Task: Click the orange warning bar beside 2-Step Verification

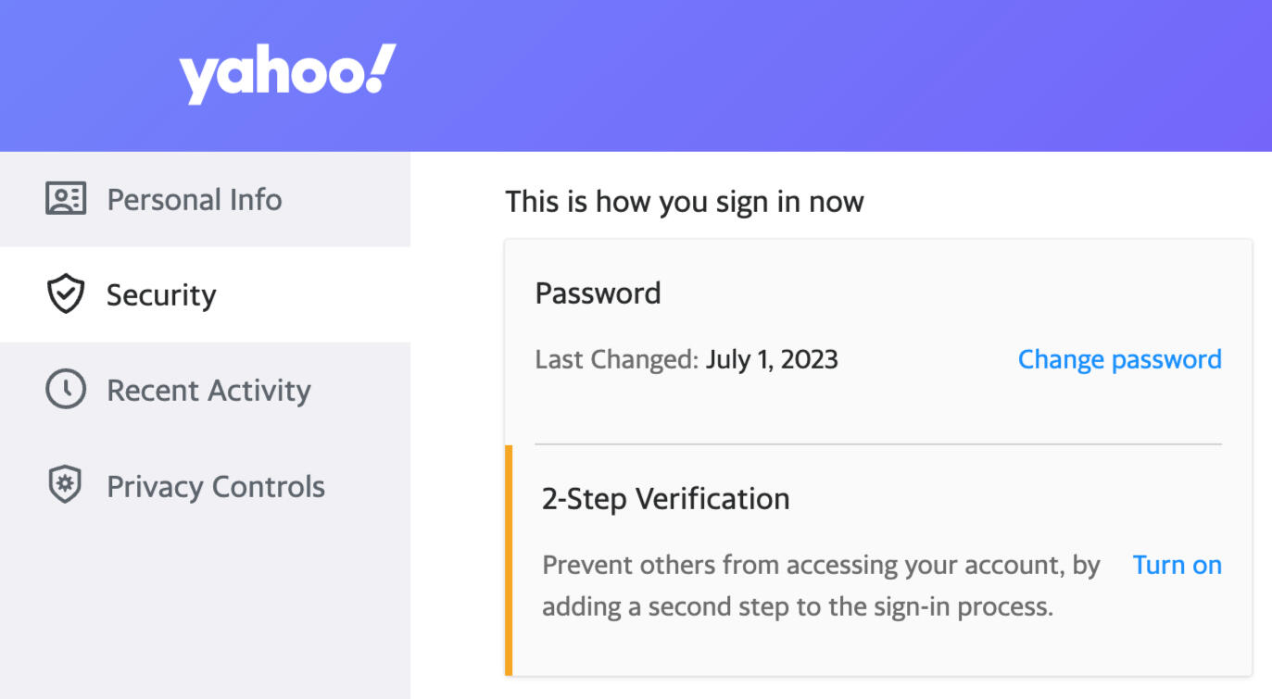Action: (x=509, y=560)
